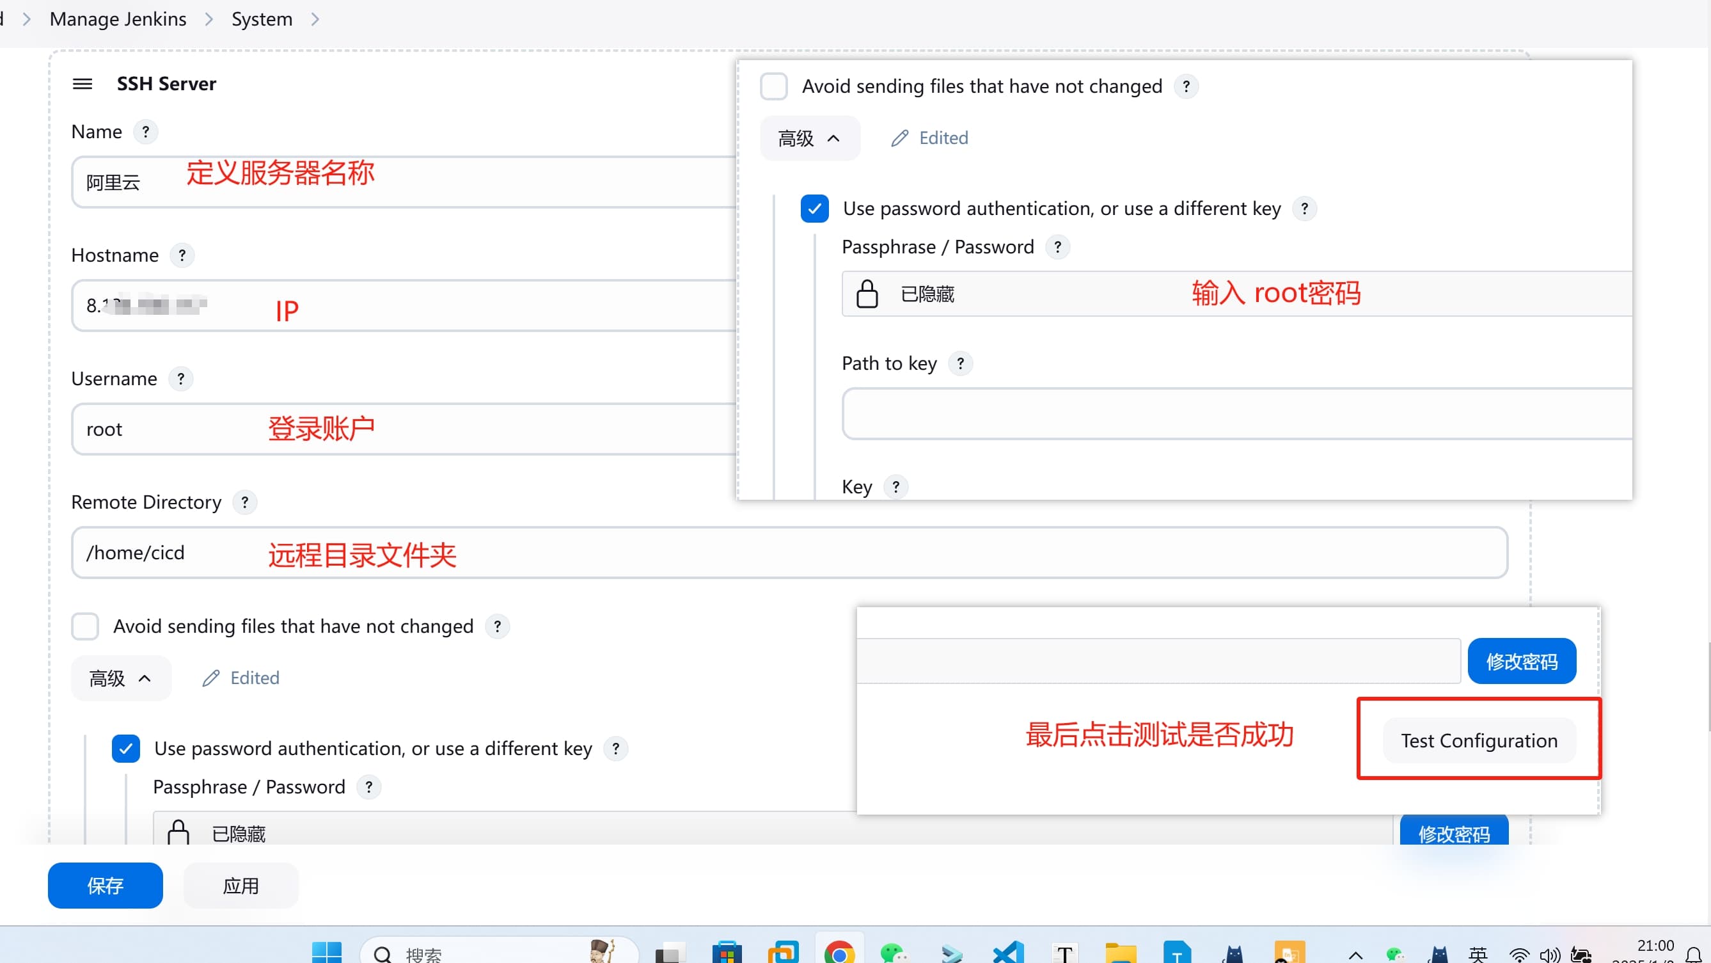Go to System breadcrumb
This screenshot has width=1711, height=963.
click(x=262, y=19)
